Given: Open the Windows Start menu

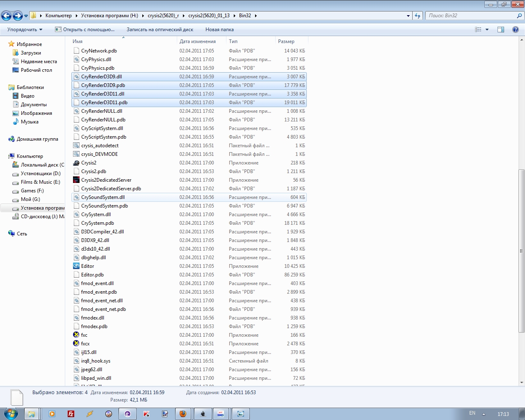Looking at the screenshot, I should point(11,413).
